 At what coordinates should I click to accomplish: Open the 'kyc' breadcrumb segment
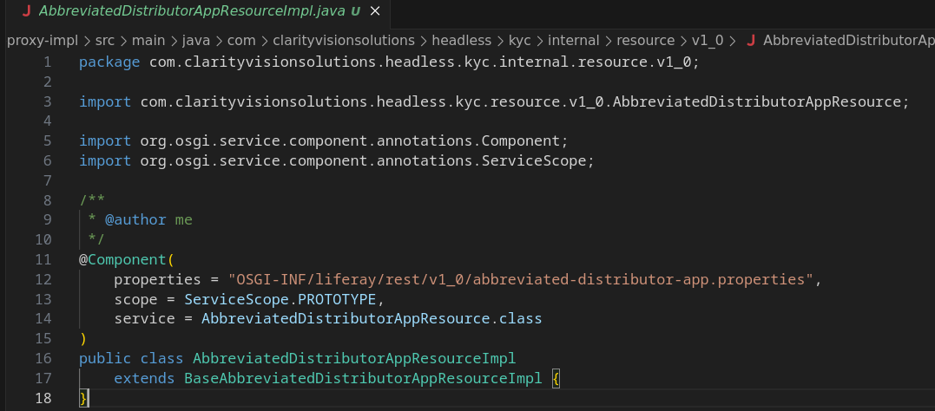coord(520,41)
